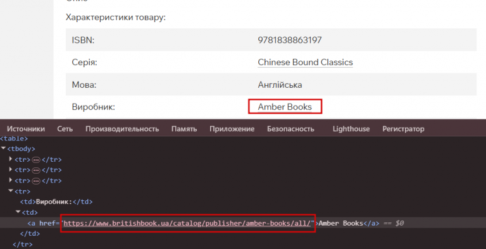This screenshot has height=249, width=486.
Task: Switch to the Сеть tab
Action: tap(65, 129)
